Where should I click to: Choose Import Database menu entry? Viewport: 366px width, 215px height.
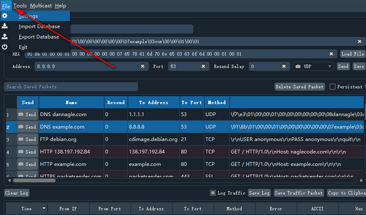[x=35, y=26]
